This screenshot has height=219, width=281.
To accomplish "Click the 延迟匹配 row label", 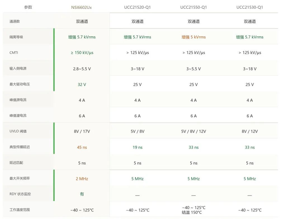I will (16, 163).
